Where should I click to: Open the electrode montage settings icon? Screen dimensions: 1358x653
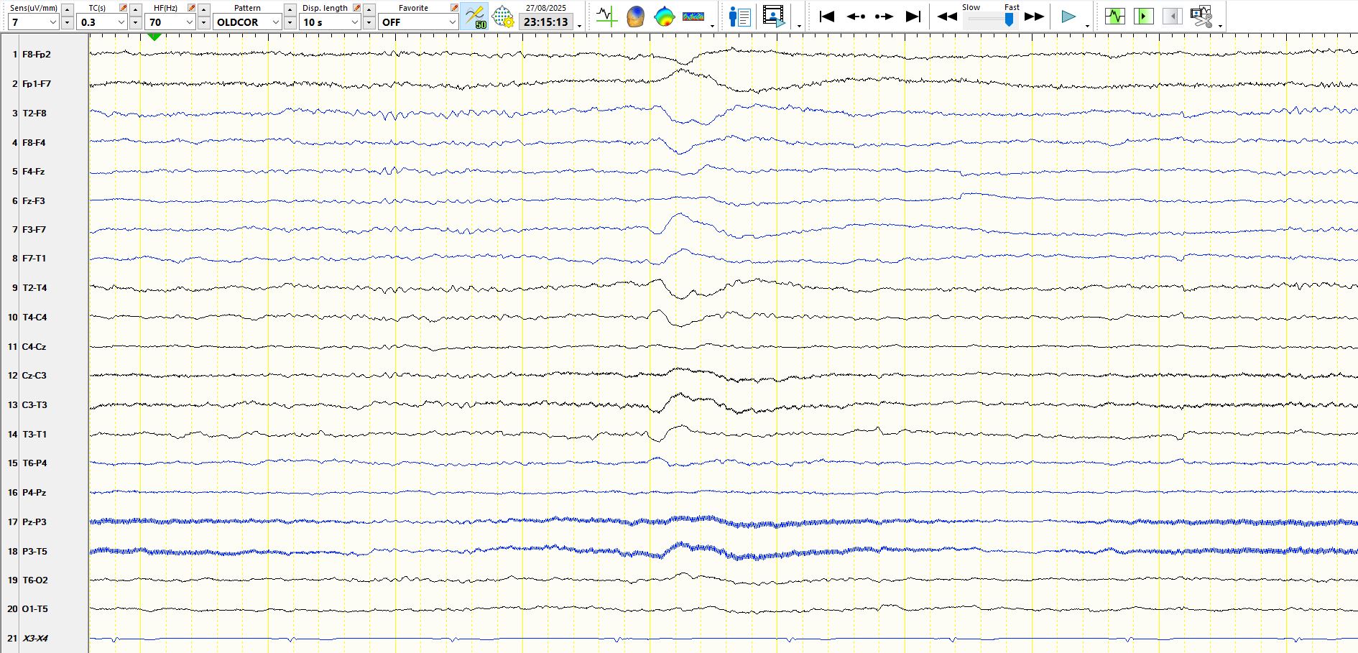click(503, 16)
